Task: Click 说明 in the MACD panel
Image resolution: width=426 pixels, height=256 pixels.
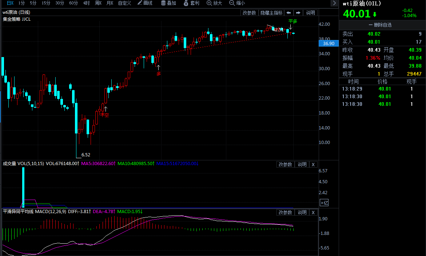Action: pos(302,212)
